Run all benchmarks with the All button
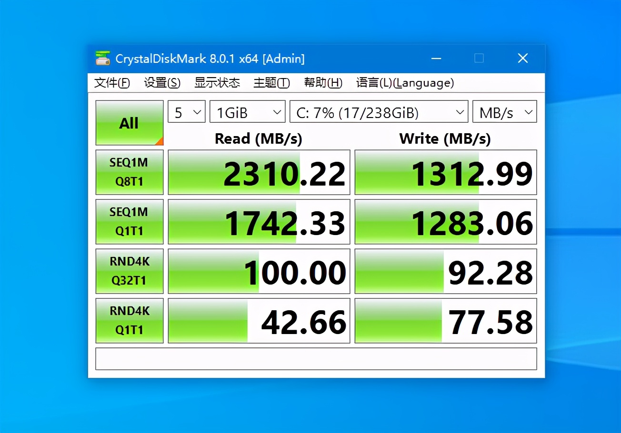The image size is (621, 433). (x=130, y=123)
